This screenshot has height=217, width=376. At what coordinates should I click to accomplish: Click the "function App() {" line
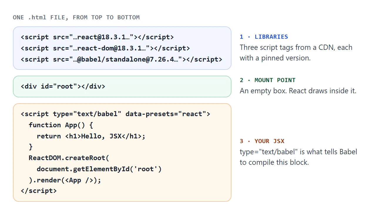pos(61,125)
